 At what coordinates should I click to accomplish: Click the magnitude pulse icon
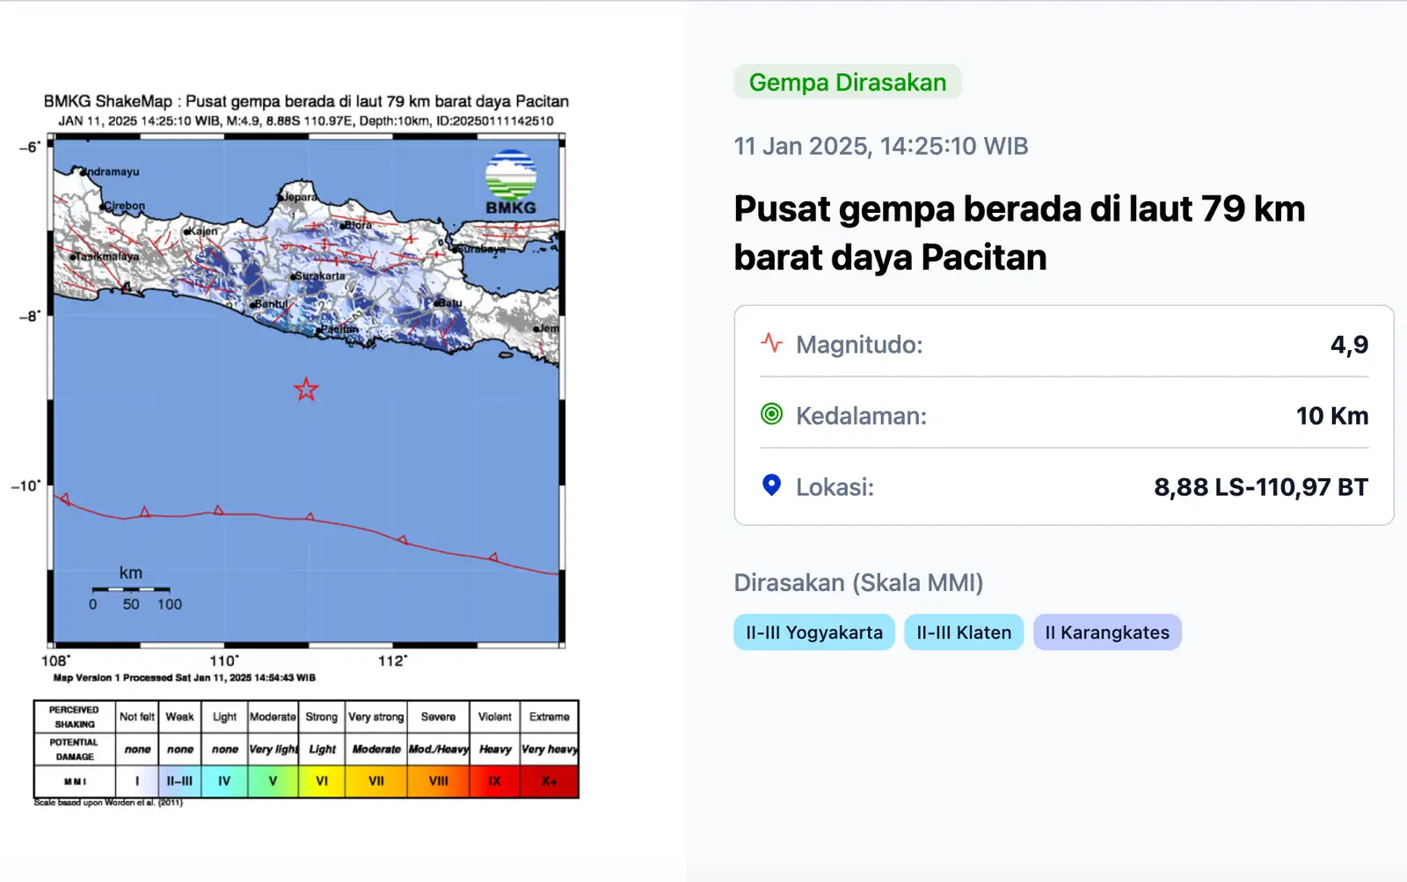[771, 343]
